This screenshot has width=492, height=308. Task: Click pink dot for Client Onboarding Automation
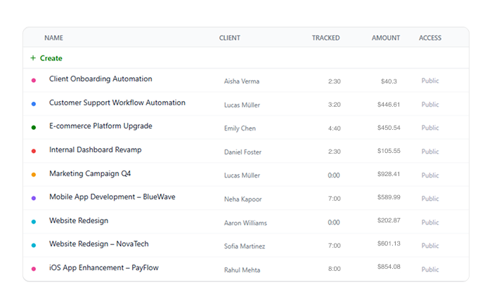click(x=34, y=81)
